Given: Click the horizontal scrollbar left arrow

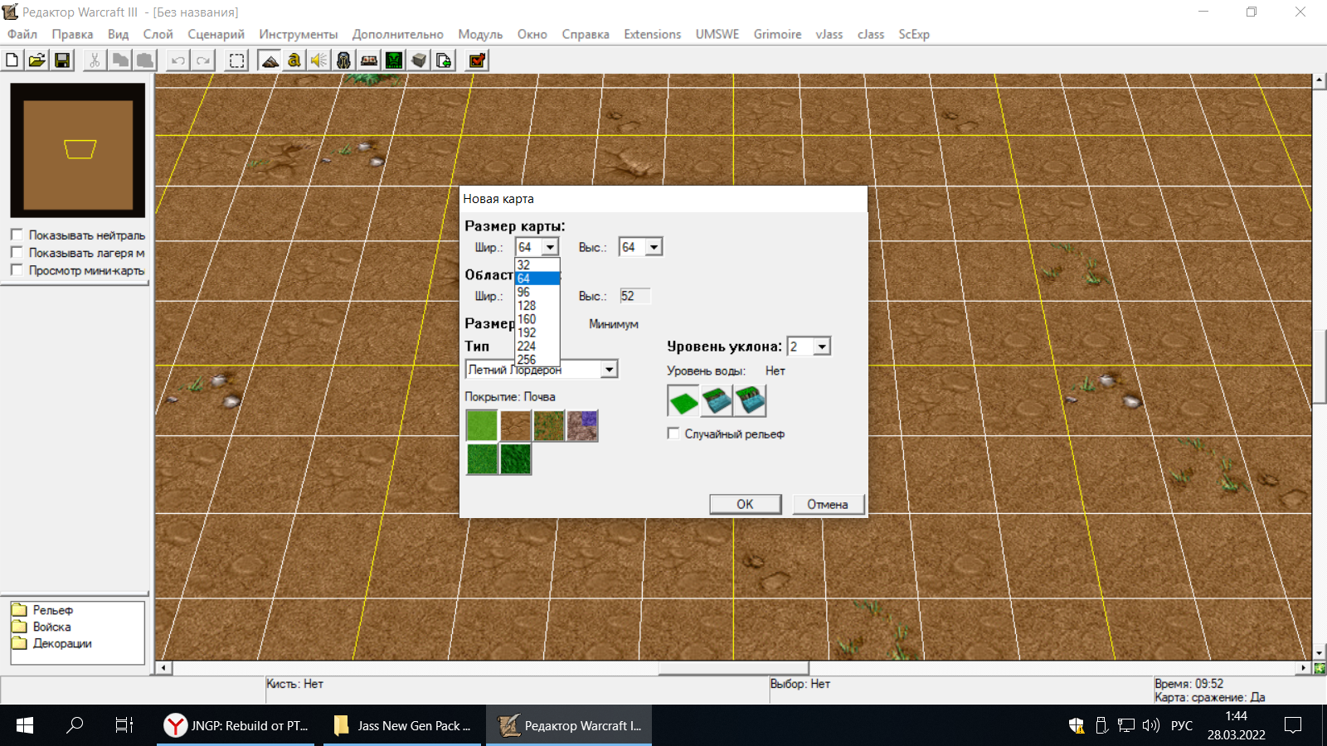Looking at the screenshot, I should [163, 667].
